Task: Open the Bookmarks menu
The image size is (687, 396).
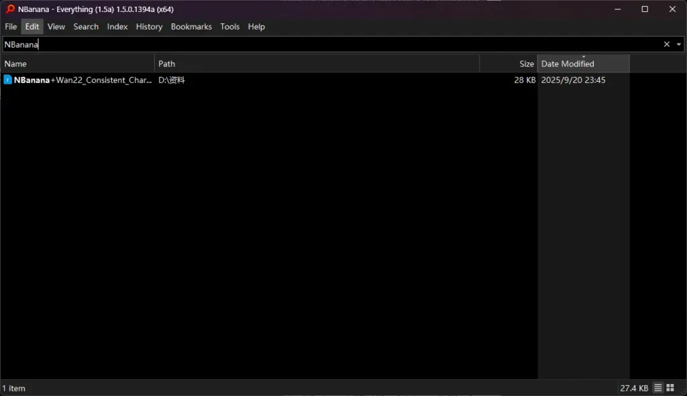Action: [x=191, y=27]
